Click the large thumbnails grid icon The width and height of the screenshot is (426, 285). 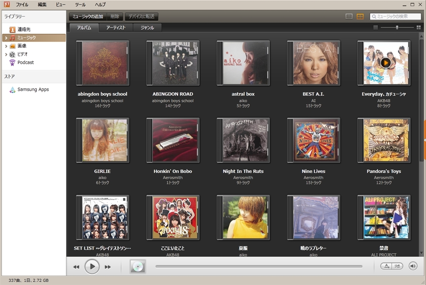coord(419,27)
